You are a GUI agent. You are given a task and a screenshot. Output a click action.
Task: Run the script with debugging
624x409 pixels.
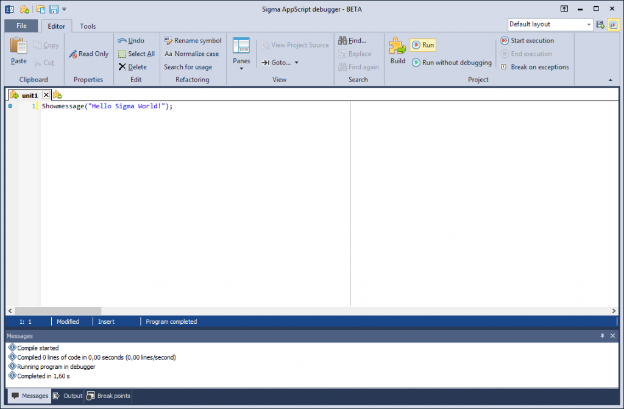click(x=423, y=45)
